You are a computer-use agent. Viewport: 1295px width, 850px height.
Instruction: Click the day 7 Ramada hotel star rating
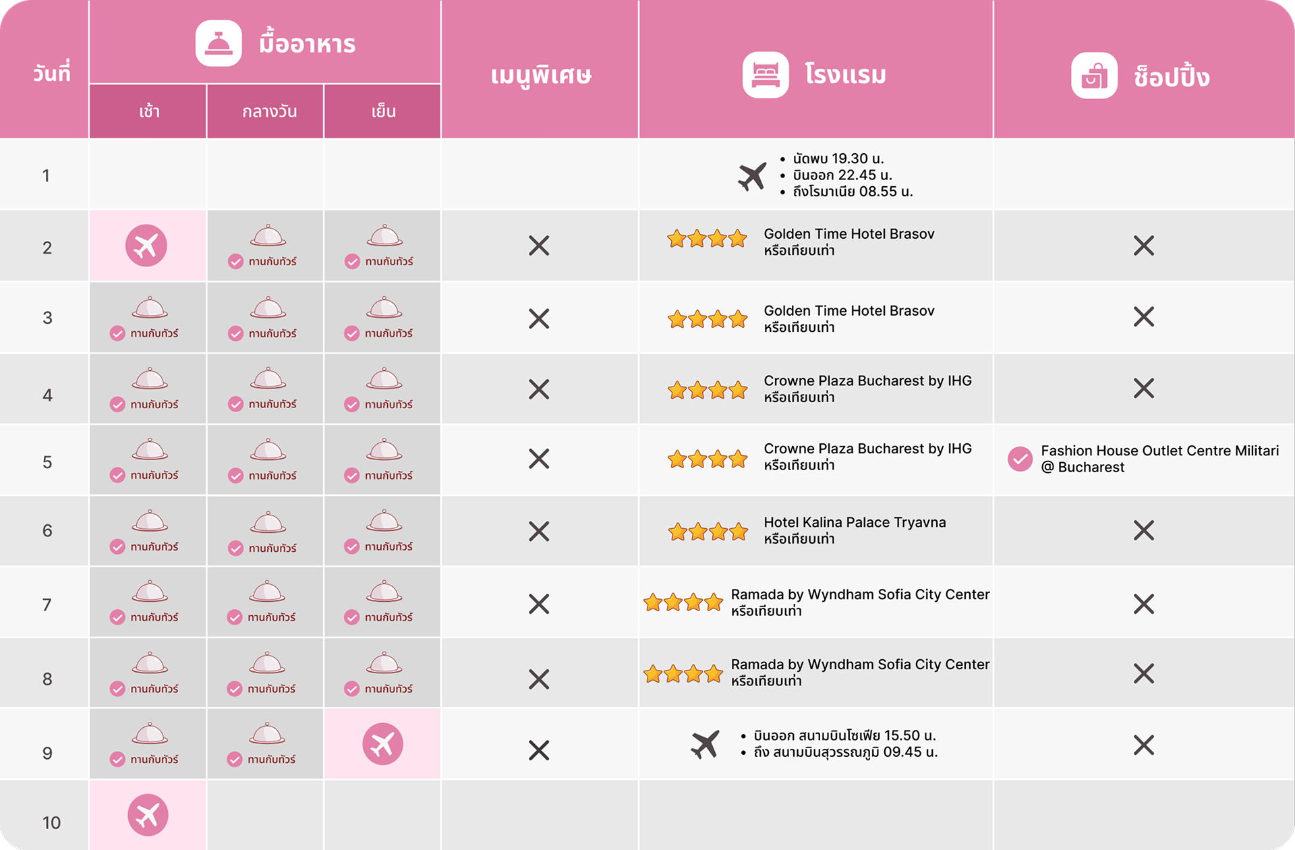683,602
